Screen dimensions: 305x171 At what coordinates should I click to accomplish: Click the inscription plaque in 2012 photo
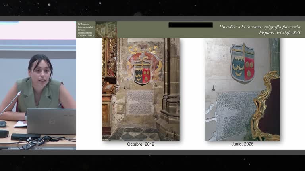click(140, 103)
